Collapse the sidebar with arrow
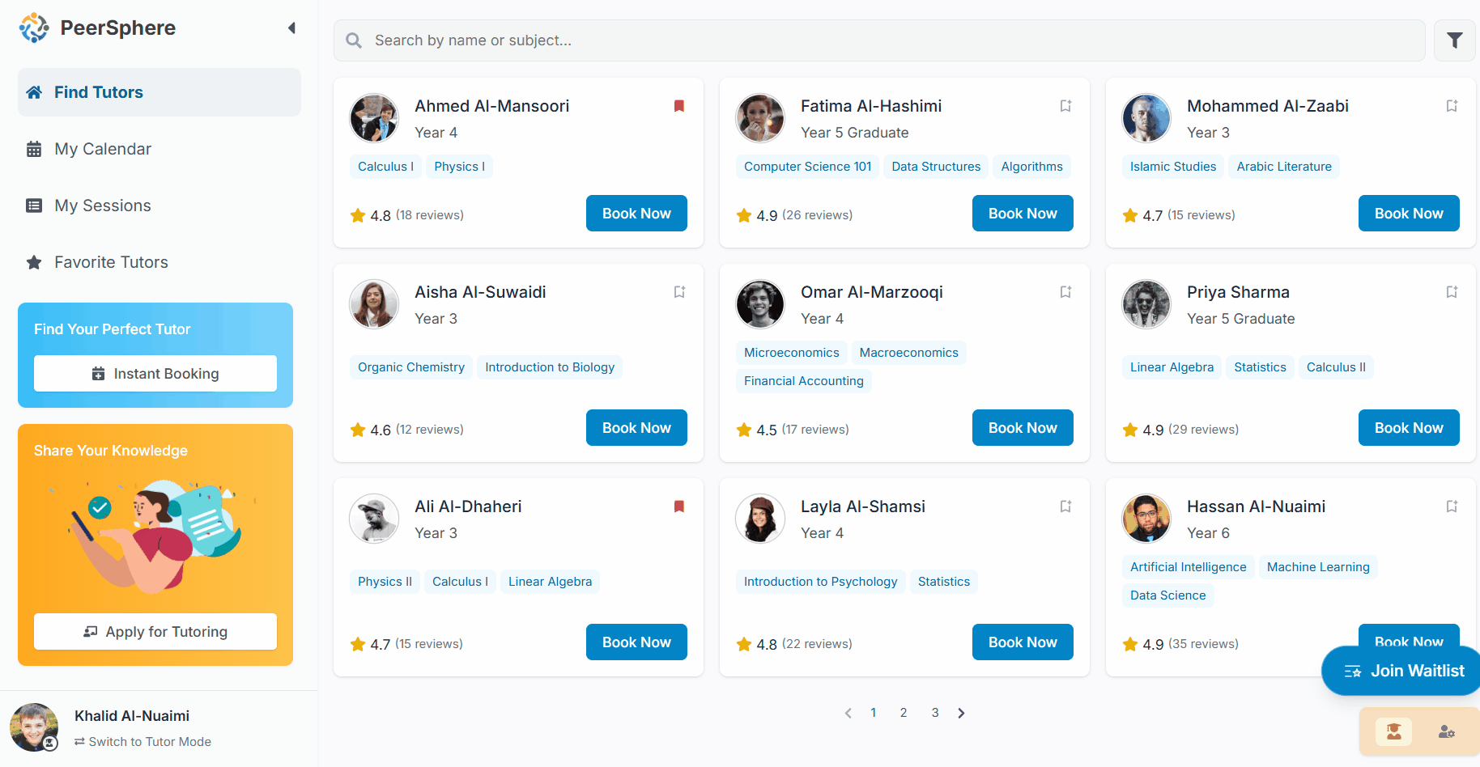1480x767 pixels. 291,28
